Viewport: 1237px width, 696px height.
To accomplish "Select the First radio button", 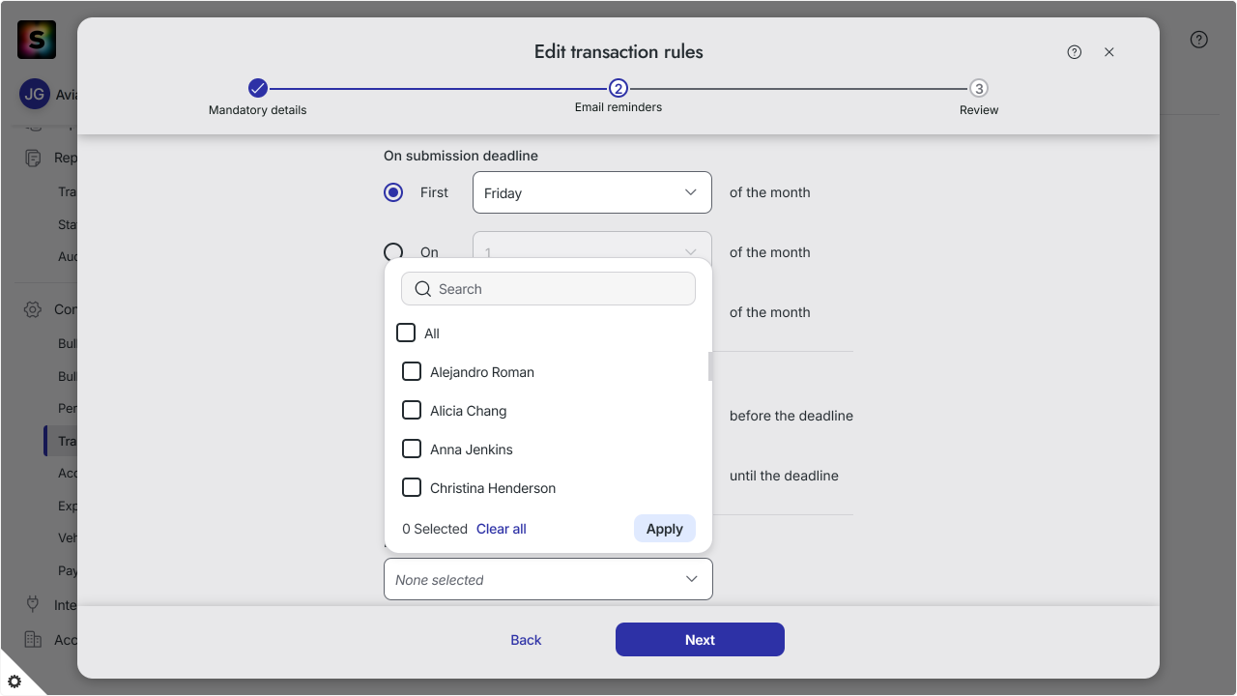I will tap(393, 192).
